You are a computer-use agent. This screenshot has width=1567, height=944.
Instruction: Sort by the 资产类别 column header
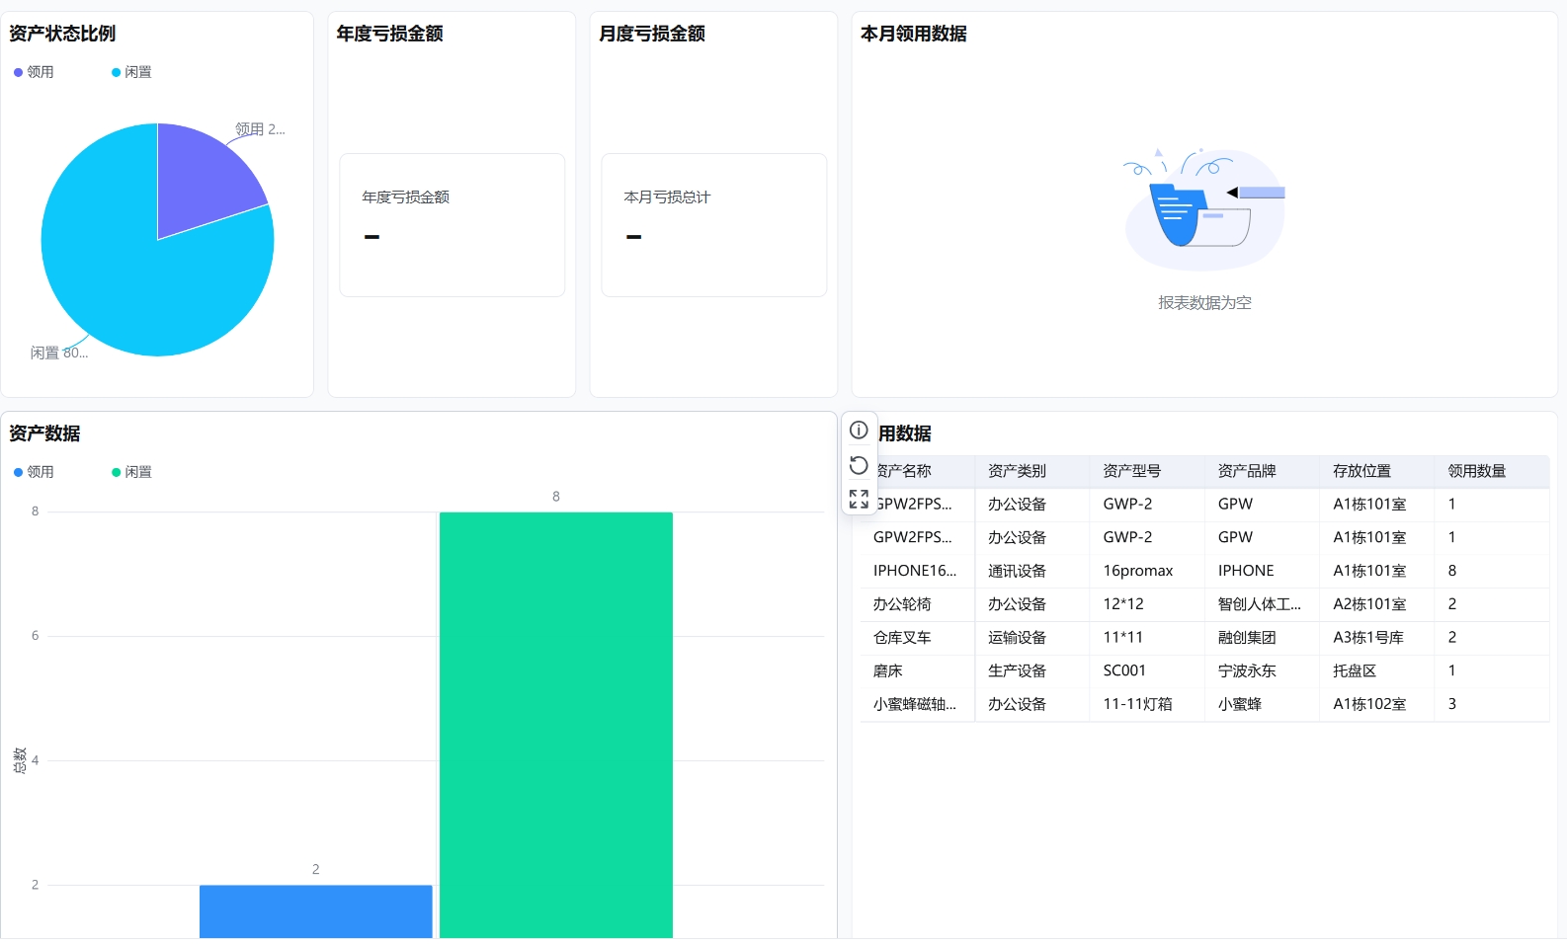1017,471
